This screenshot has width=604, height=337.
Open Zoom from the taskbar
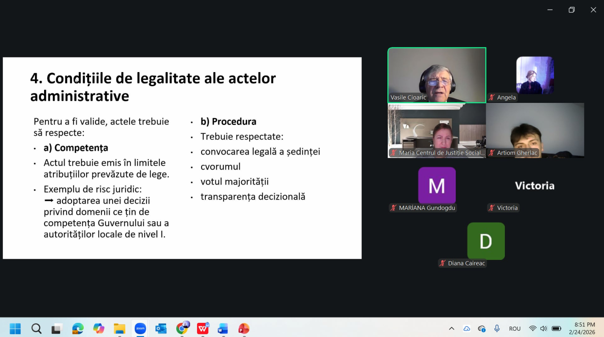pyautogui.click(x=140, y=329)
